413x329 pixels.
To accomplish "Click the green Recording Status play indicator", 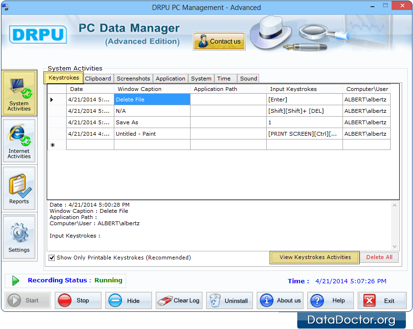I will (16, 280).
